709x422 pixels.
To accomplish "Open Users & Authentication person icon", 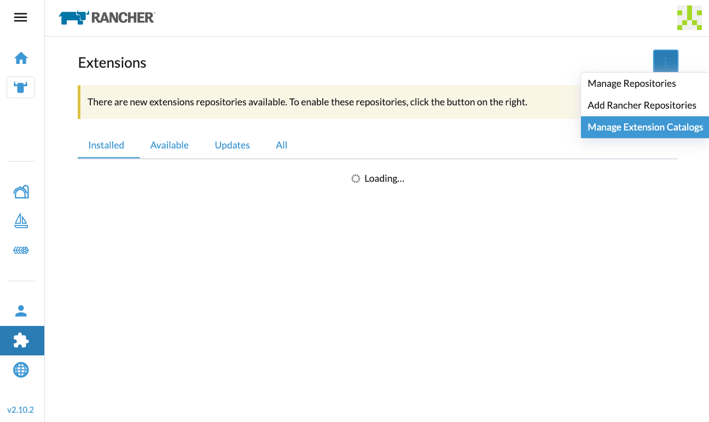I will pyautogui.click(x=21, y=311).
